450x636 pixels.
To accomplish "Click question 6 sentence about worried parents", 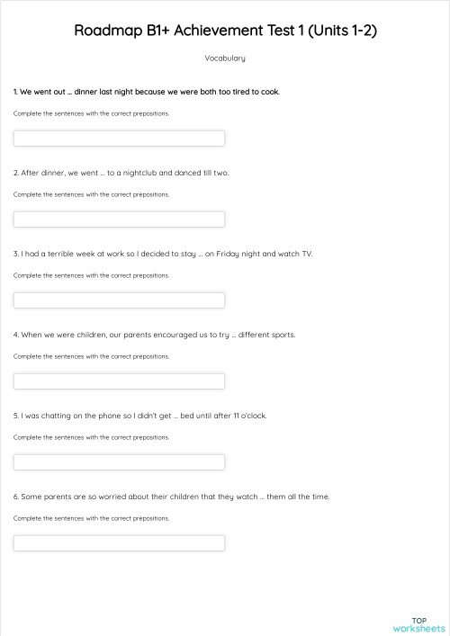I will [171, 497].
